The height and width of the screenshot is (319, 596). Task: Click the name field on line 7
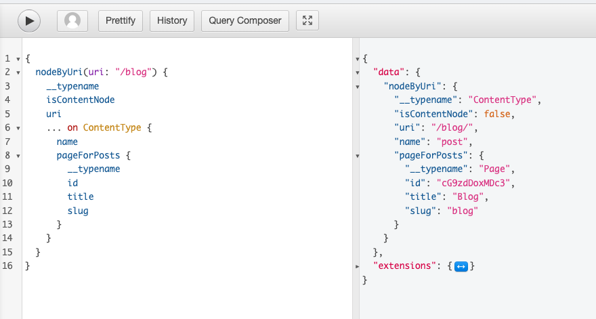[x=67, y=142]
